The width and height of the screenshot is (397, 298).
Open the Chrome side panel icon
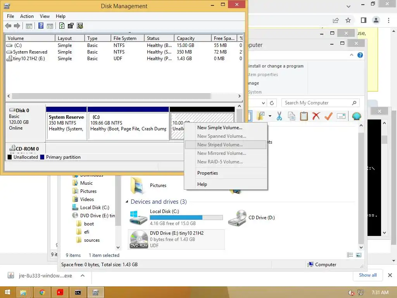(x=364, y=20)
